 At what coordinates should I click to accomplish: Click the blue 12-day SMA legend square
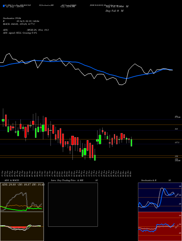click(4, 6)
